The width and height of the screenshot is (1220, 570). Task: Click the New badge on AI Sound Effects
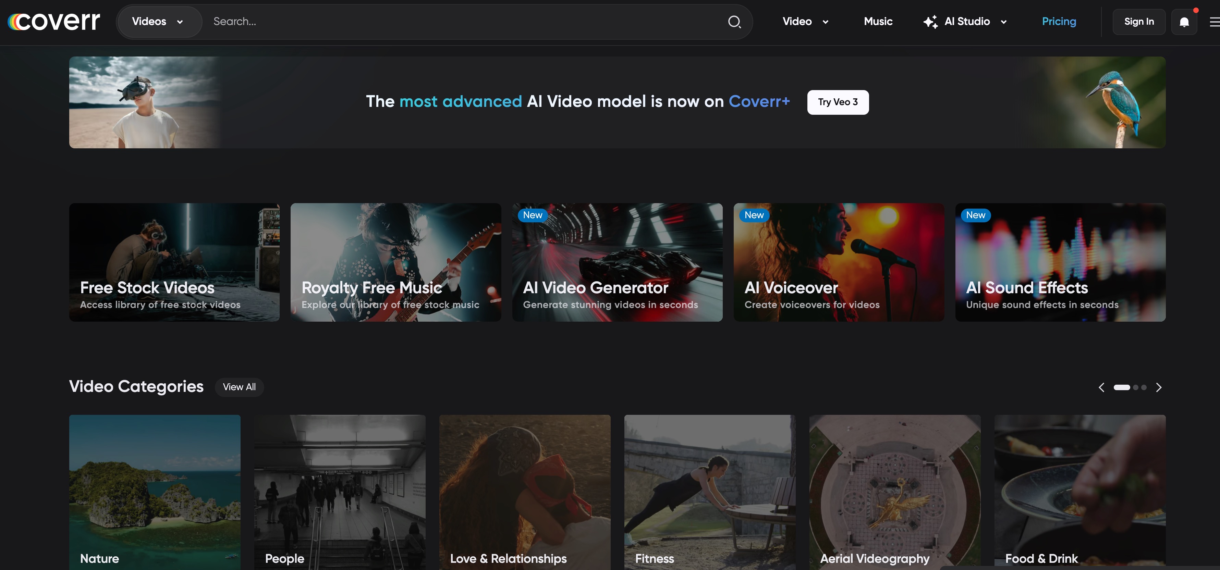976,215
